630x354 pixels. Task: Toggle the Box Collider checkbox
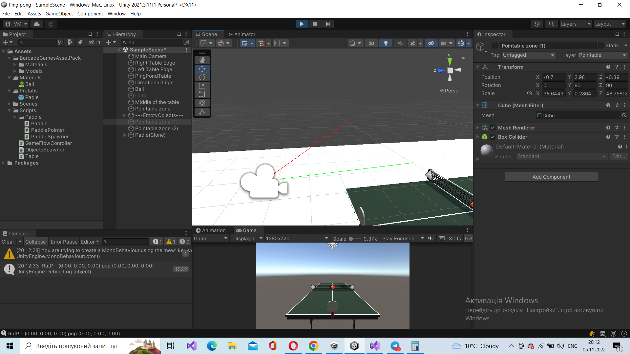click(x=493, y=137)
